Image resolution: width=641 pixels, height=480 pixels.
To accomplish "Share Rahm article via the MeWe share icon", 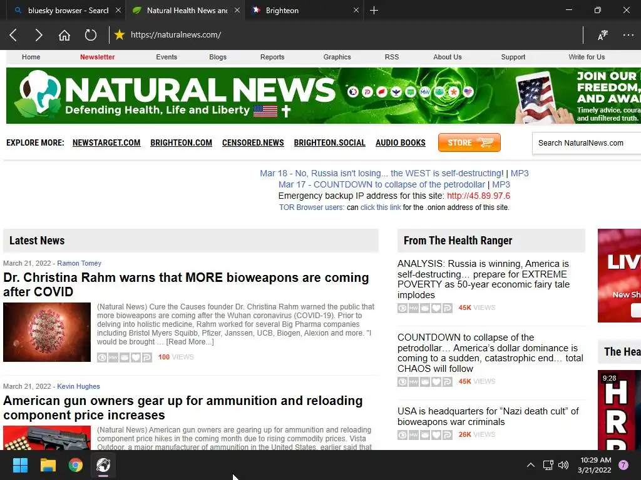I will pos(113,357).
